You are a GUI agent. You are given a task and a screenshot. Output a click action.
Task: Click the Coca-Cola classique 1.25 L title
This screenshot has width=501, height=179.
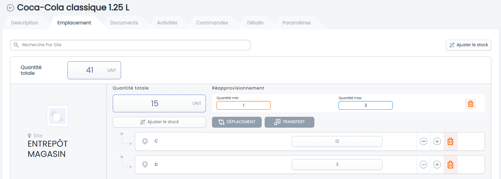[x=73, y=8]
